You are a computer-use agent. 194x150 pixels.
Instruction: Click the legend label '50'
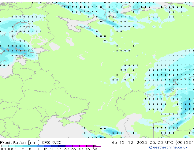(x=95, y=149)
